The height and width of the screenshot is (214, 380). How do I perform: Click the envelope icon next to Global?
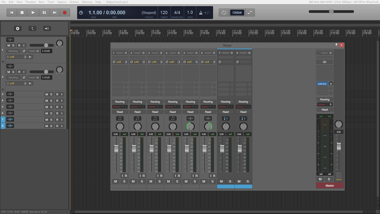tap(250, 13)
